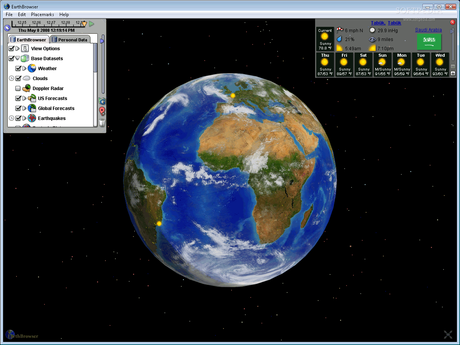Click the pointer arrow icon beside the timeline
460x345 pixels.
click(x=7, y=28)
